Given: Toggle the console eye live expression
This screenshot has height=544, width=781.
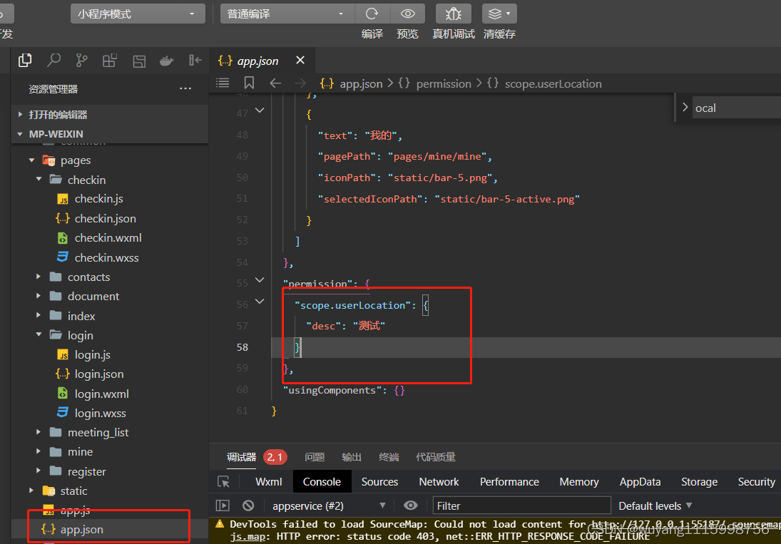Looking at the screenshot, I should (410, 505).
